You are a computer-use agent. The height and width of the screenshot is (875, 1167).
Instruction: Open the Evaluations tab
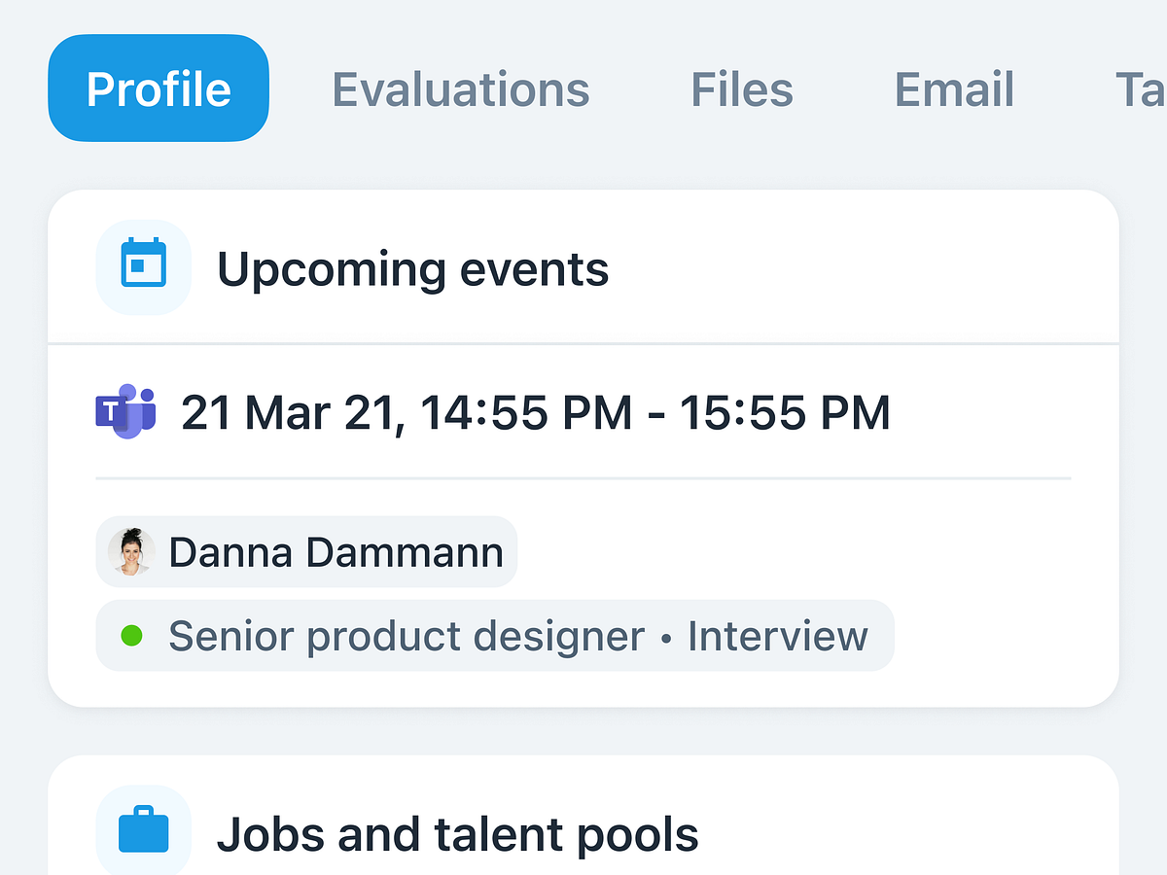coord(461,89)
